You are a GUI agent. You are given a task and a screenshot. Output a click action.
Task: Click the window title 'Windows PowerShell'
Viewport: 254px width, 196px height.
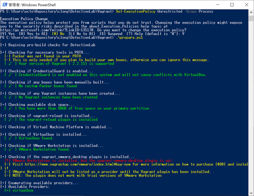point(39,5)
